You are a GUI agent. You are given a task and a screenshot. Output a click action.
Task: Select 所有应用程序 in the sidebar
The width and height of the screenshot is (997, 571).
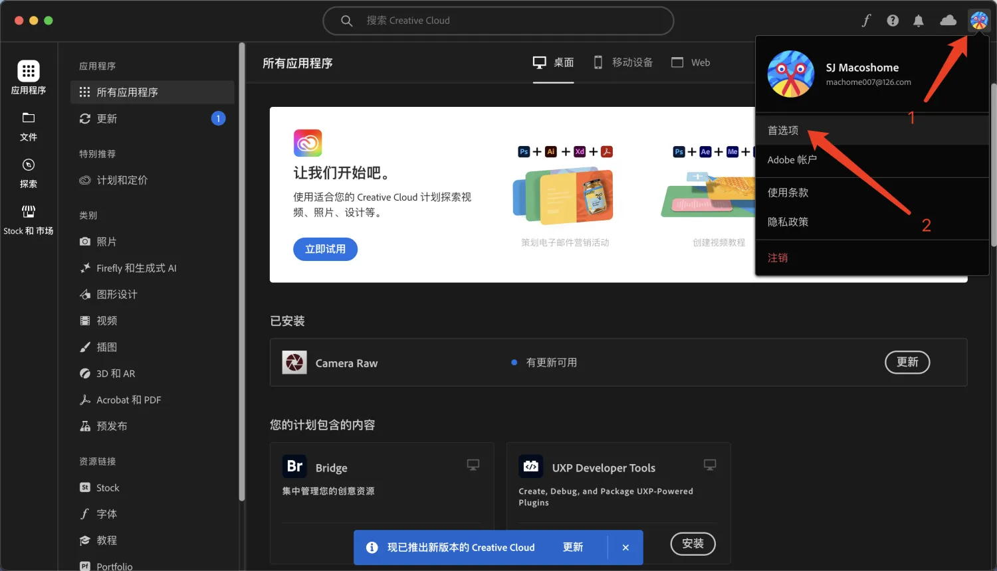coord(152,92)
